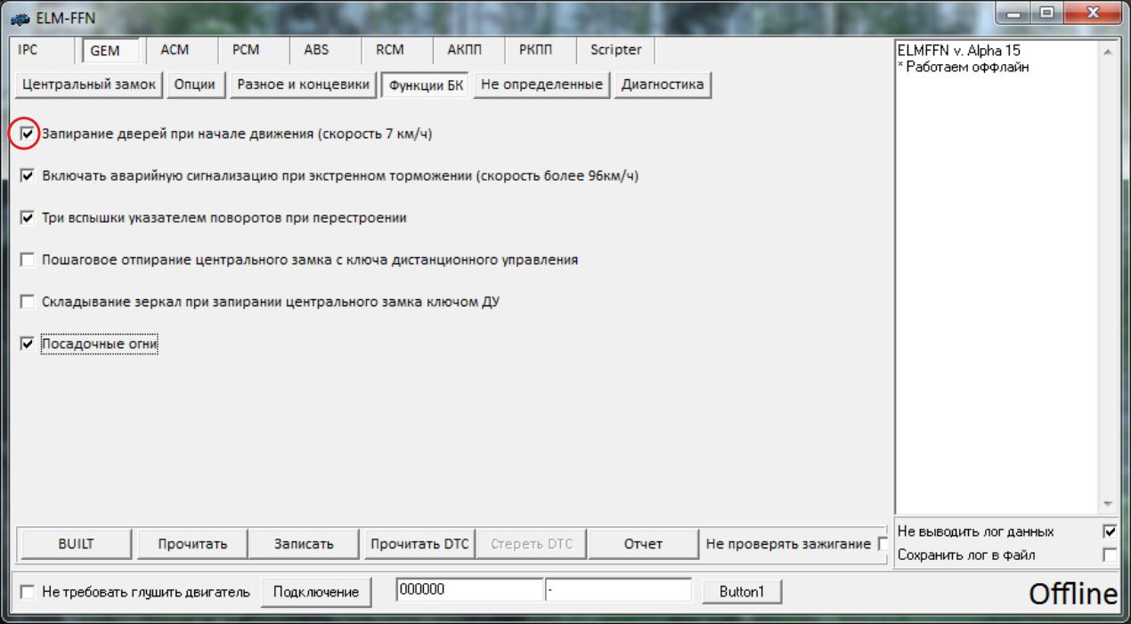This screenshot has width=1131, height=624.
Task: Click the ELMFFN v. Alpha 15 log line
Action: click(x=959, y=52)
